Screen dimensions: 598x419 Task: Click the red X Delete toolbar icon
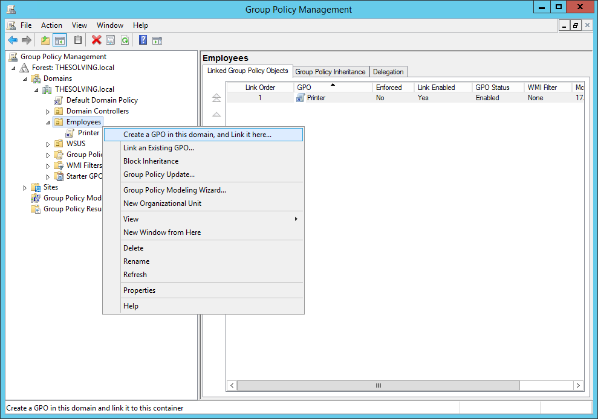click(x=96, y=40)
